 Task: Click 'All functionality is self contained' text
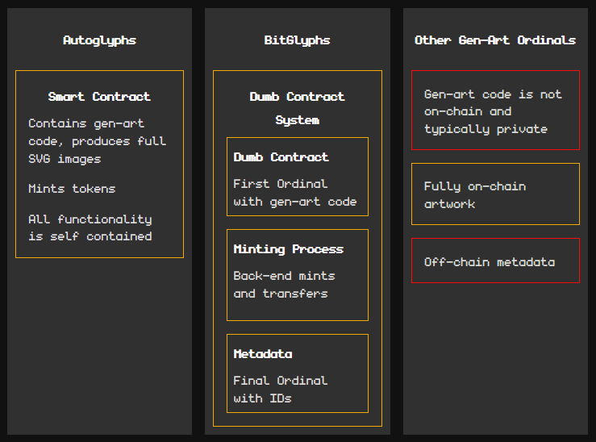(x=90, y=227)
